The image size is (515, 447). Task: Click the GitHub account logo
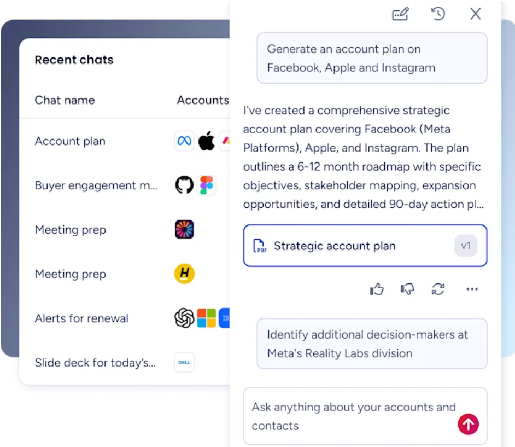184,185
